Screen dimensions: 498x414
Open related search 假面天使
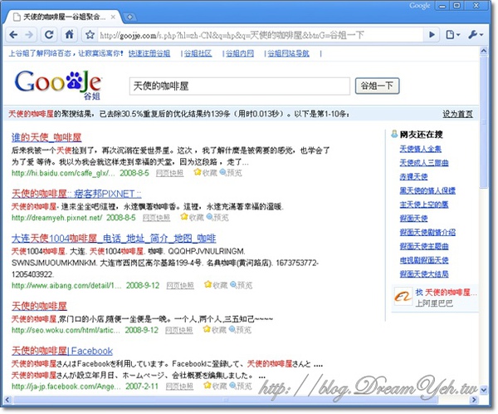click(413, 219)
